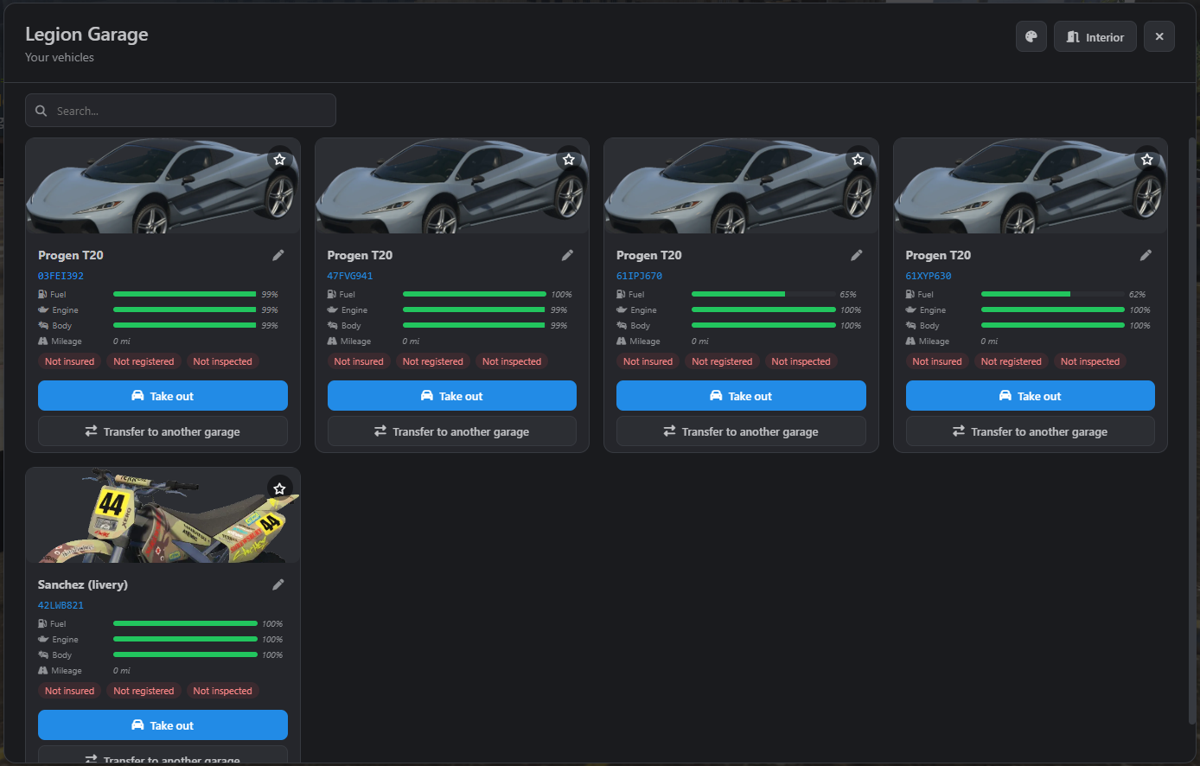The image size is (1200, 766).
Task: Favorite the Progen T20 47FVG941 with star
Action: (568, 160)
